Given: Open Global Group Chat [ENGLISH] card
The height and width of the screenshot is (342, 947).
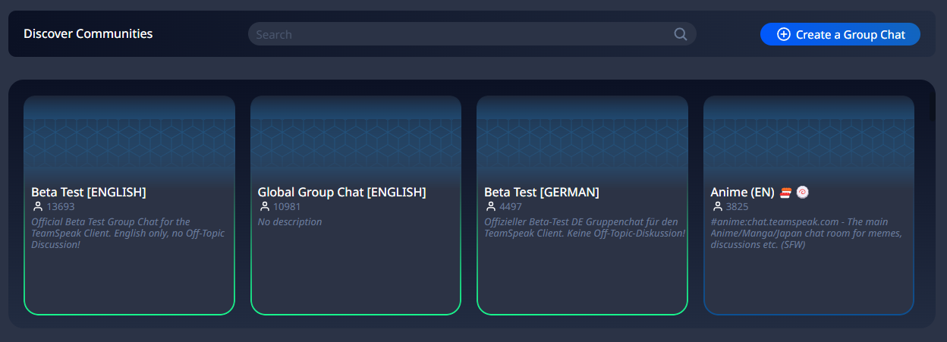Looking at the screenshot, I should pyautogui.click(x=356, y=205).
